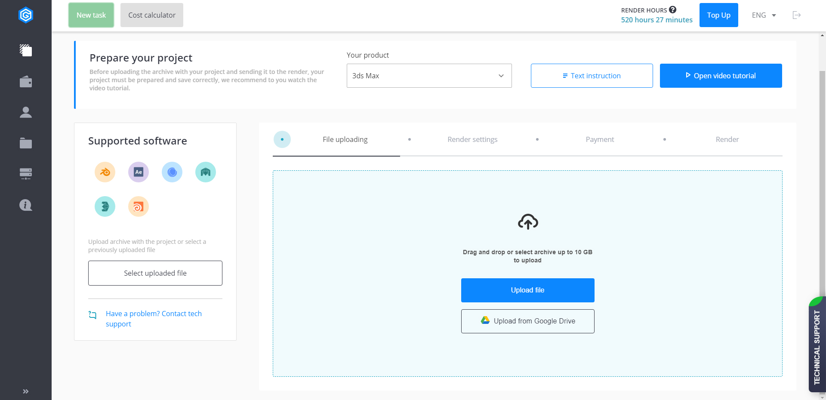Open the server icon in sidebar
The width and height of the screenshot is (826, 400).
click(26, 174)
